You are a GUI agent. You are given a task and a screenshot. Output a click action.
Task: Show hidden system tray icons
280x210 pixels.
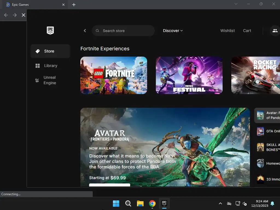tap(220, 203)
